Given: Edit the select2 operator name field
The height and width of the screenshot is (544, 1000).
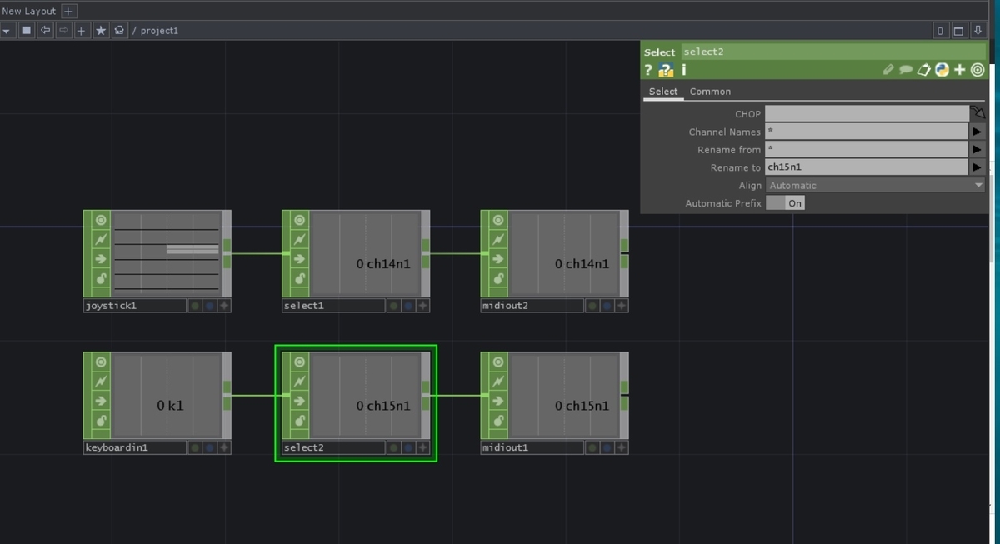Looking at the screenshot, I should (x=833, y=52).
